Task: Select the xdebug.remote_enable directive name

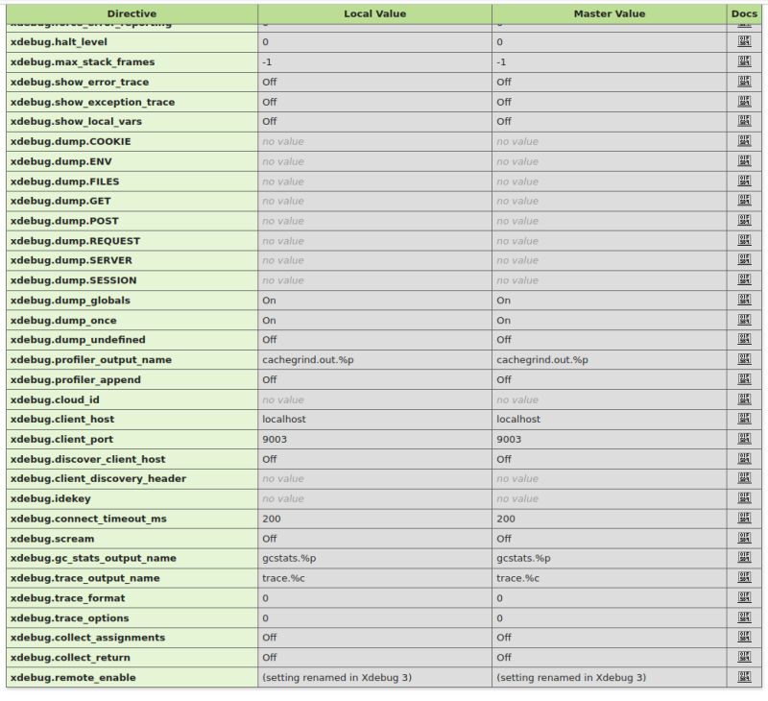Action: 73,678
